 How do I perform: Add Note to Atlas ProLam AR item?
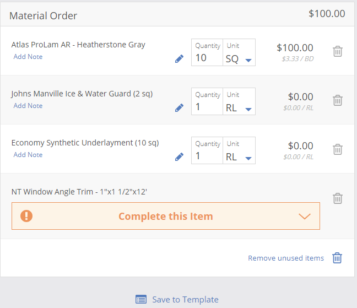tap(28, 57)
